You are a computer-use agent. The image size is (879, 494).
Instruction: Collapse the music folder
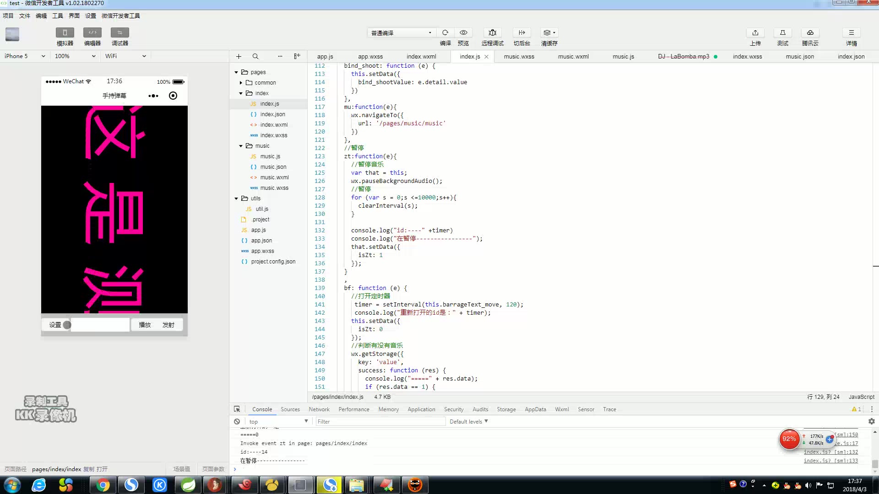tap(241, 146)
